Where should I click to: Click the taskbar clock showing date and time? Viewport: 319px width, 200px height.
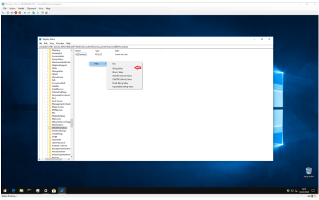coord(304,191)
